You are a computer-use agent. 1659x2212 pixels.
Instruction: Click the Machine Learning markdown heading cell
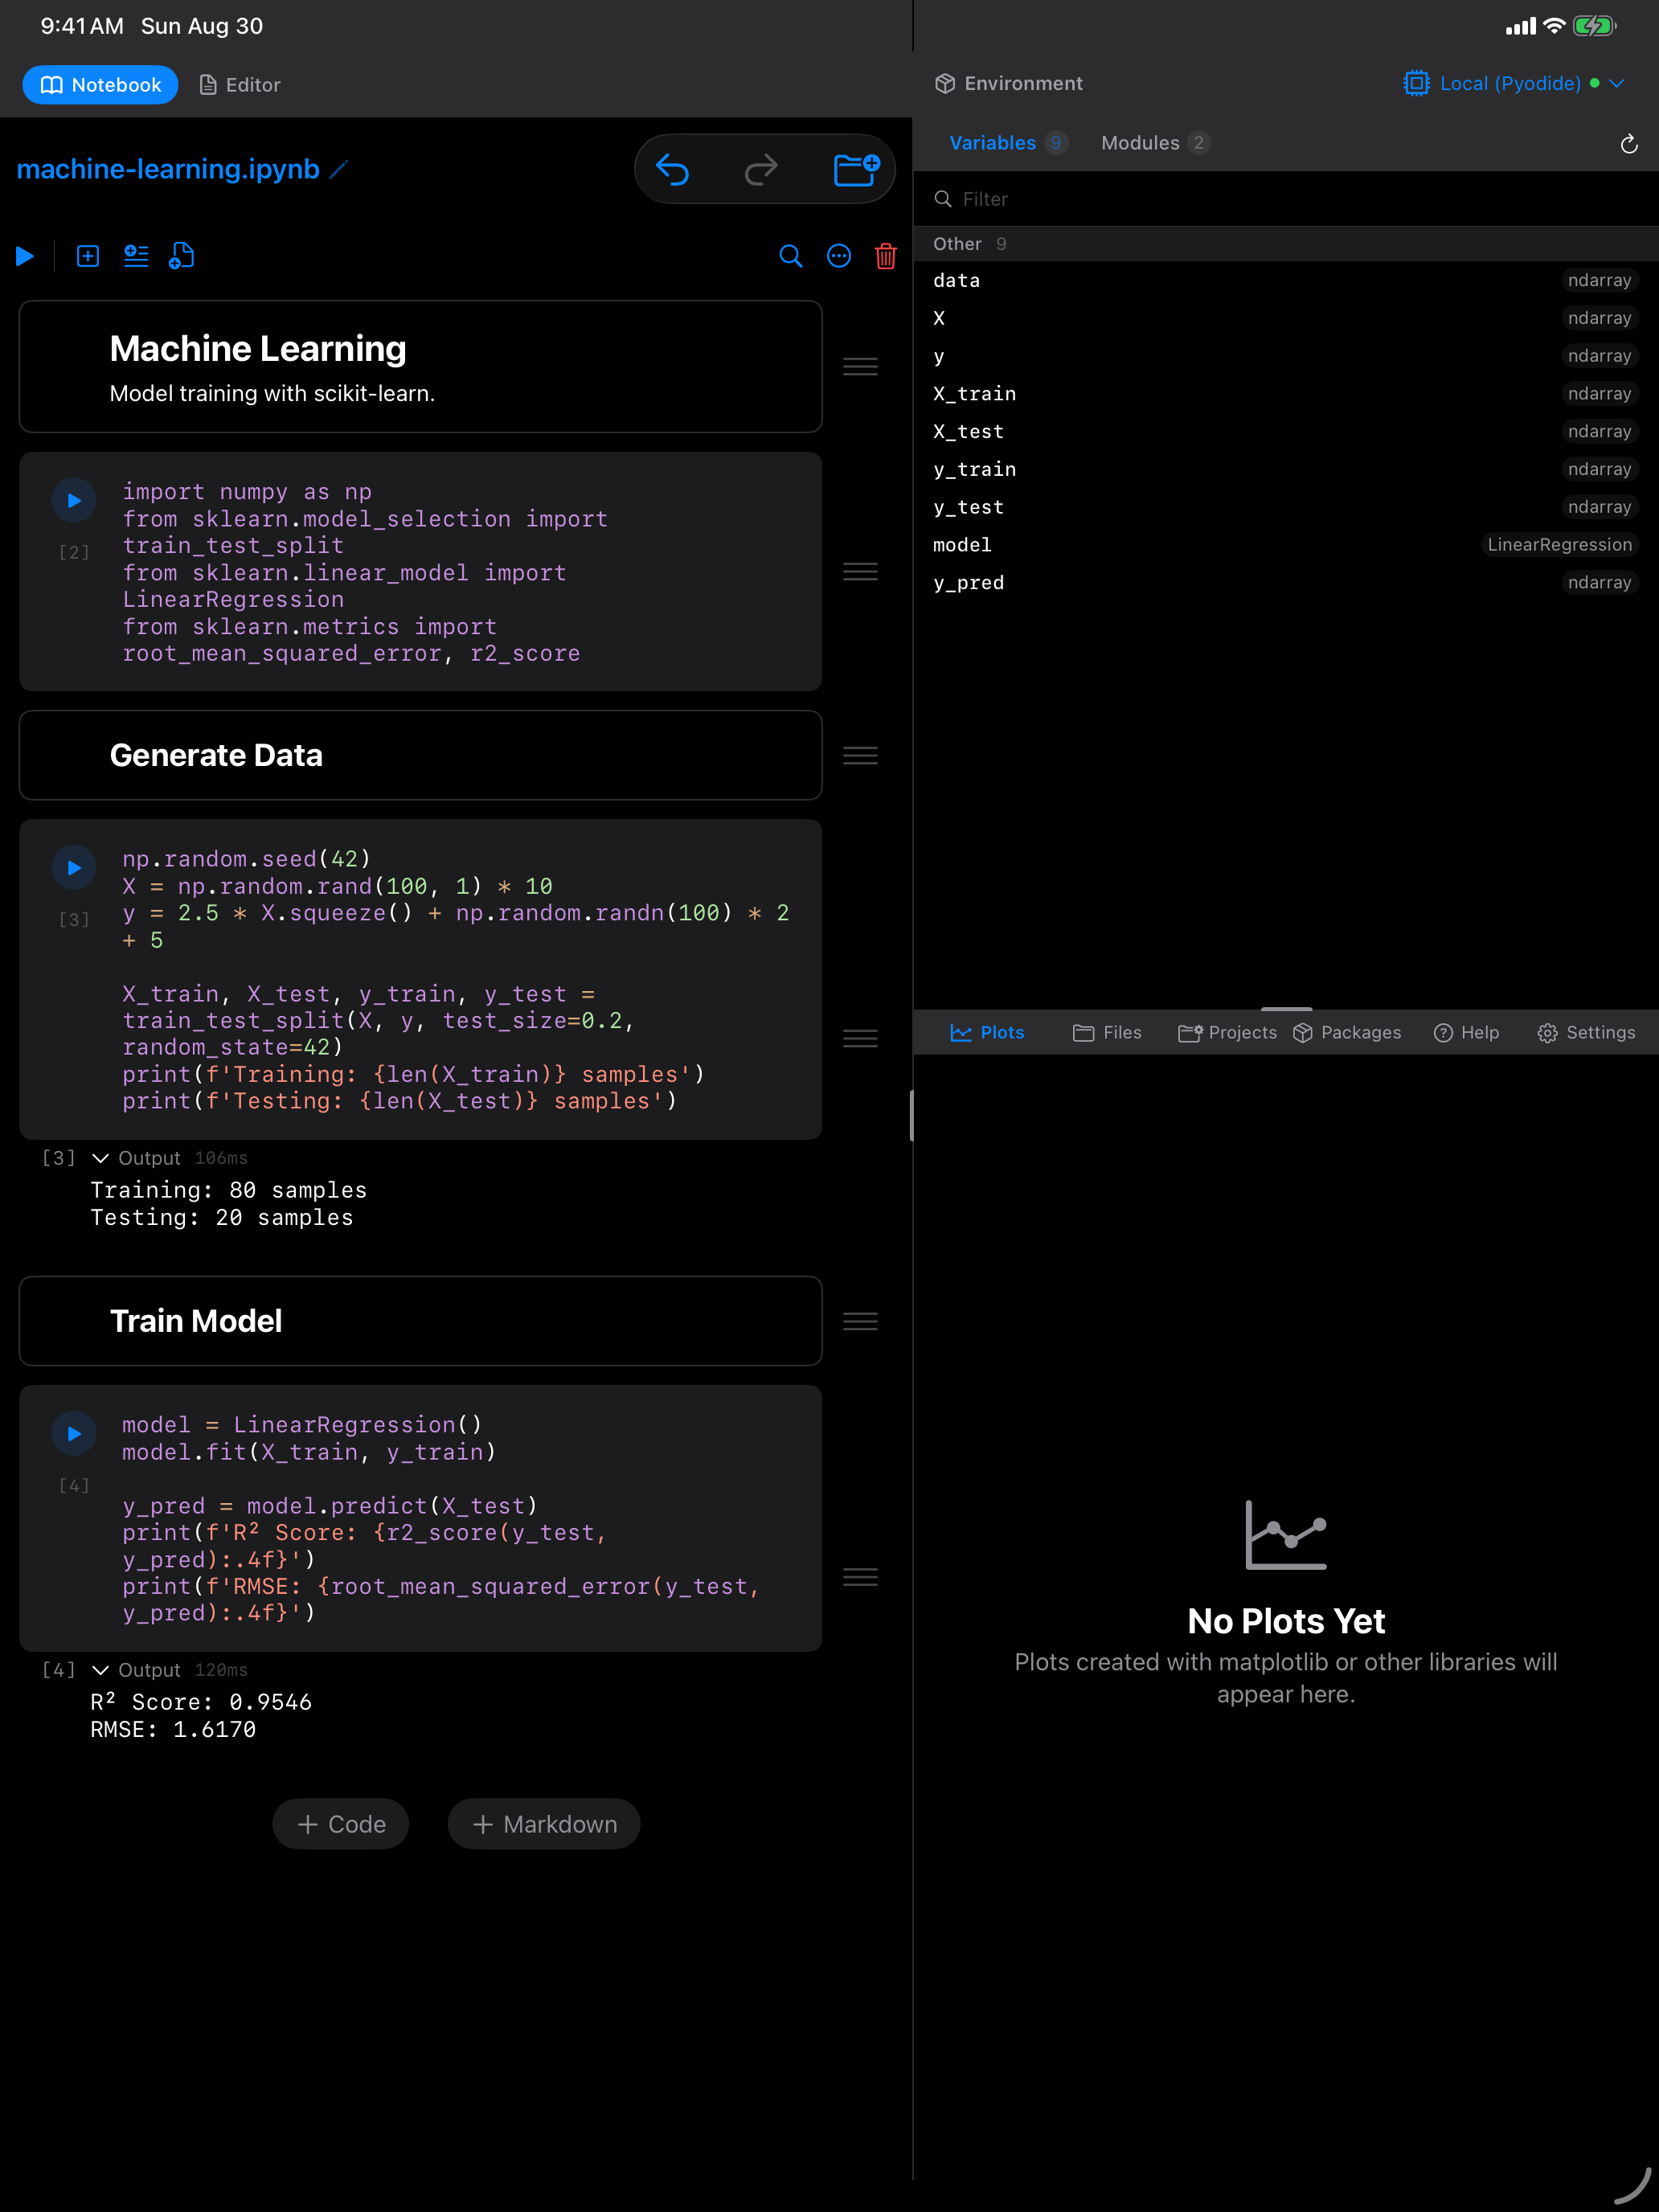(x=420, y=366)
